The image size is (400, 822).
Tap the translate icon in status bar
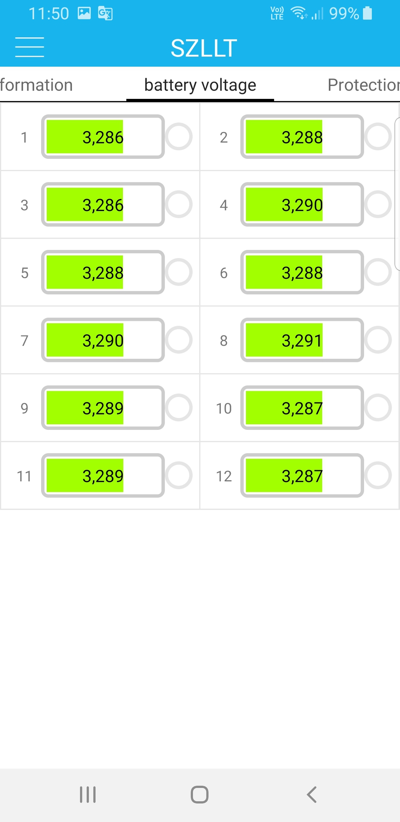(105, 13)
